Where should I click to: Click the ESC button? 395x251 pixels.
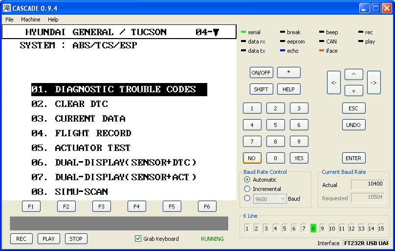[x=353, y=108]
